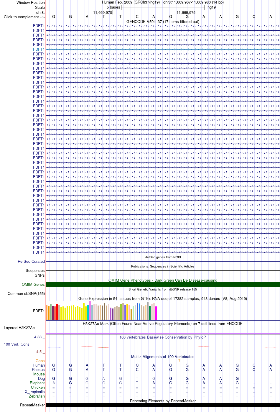Open the 'OMIM Gene Phenotypes' track title
Screen dimensions: 280x412
pyautogui.click(x=163, y=280)
